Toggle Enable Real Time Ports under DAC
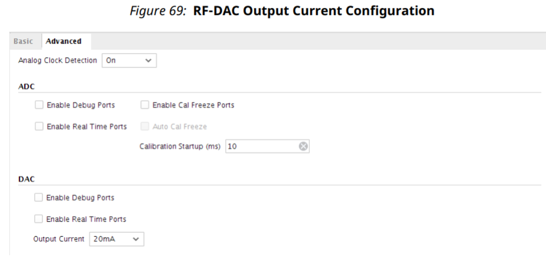546x264 pixels. (39, 219)
